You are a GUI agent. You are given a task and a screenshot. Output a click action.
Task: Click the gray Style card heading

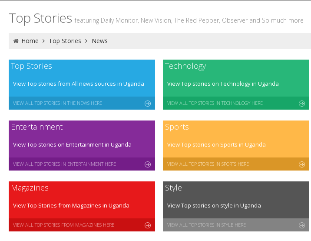173,188
